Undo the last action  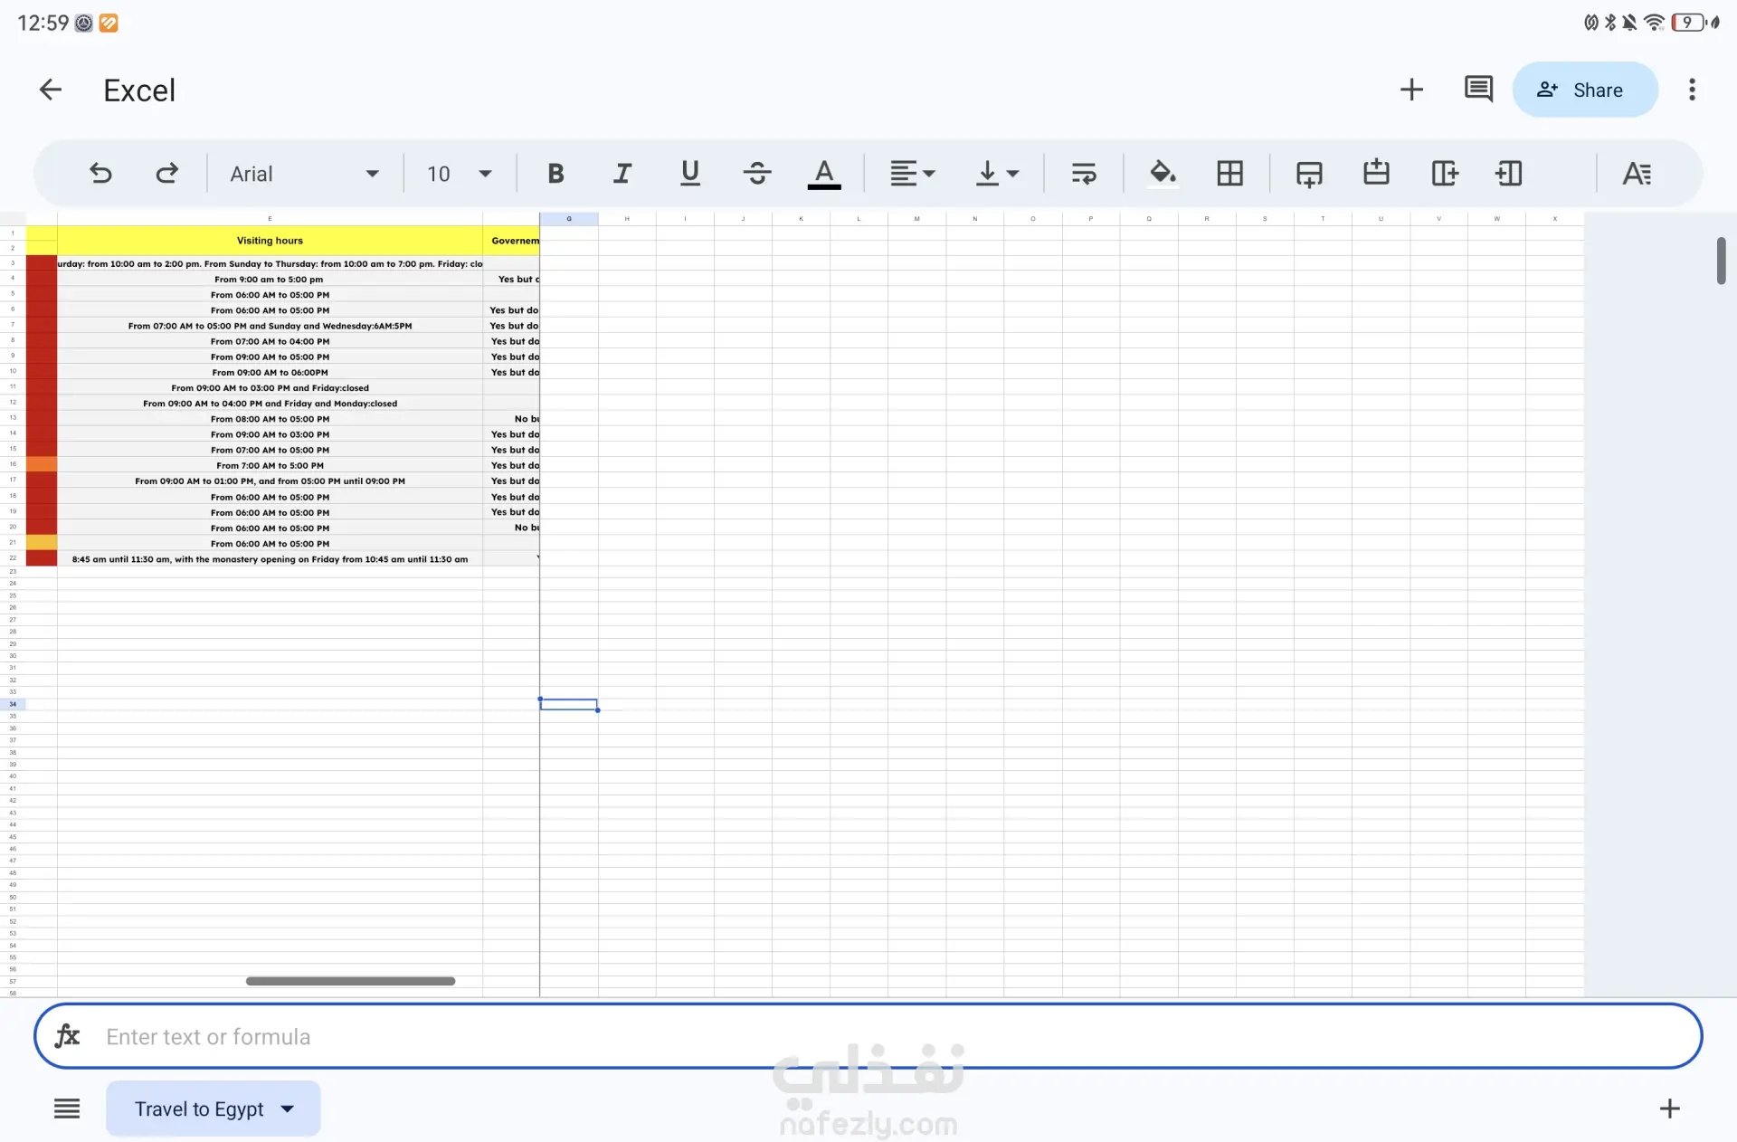(100, 173)
